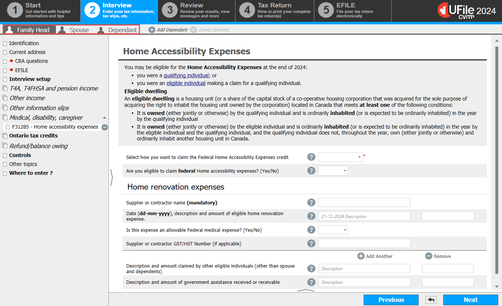Select step 2 Interview tab
This screenshot has height=306, width=502.
[x=119, y=11]
